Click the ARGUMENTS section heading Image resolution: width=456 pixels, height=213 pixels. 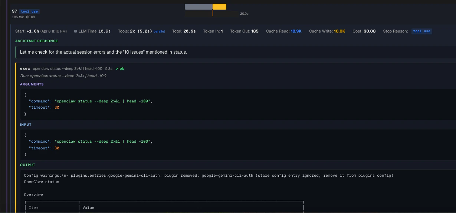point(32,84)
